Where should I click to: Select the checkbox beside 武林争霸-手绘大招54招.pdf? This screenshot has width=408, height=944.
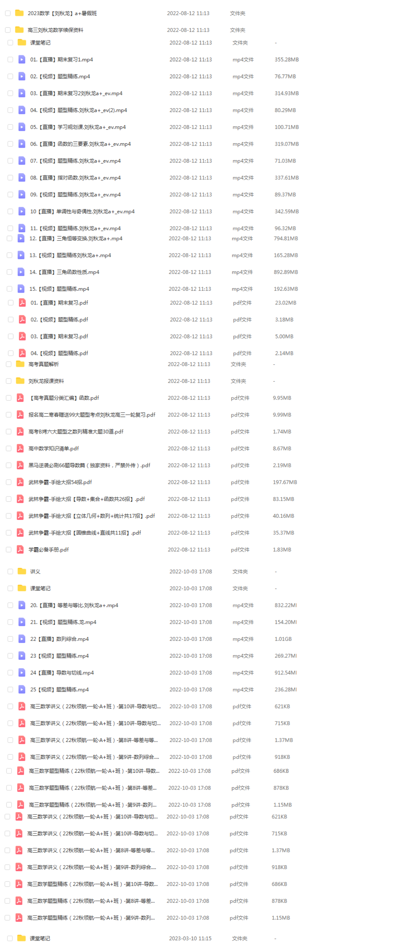pos(8,482)
